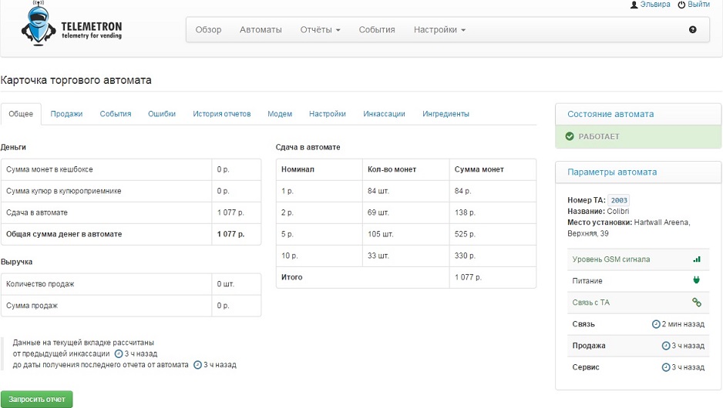Viewport: 723px width, 408px height.
Task: Click the user profile icon beside Эльвира
Action: point(634,5)
